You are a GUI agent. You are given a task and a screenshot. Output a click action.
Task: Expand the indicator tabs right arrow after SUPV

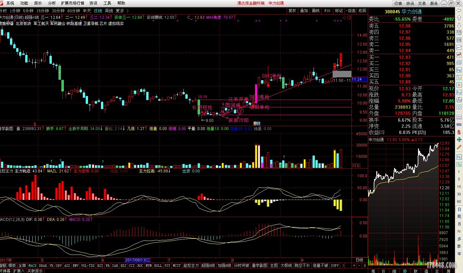pos(343,266)
